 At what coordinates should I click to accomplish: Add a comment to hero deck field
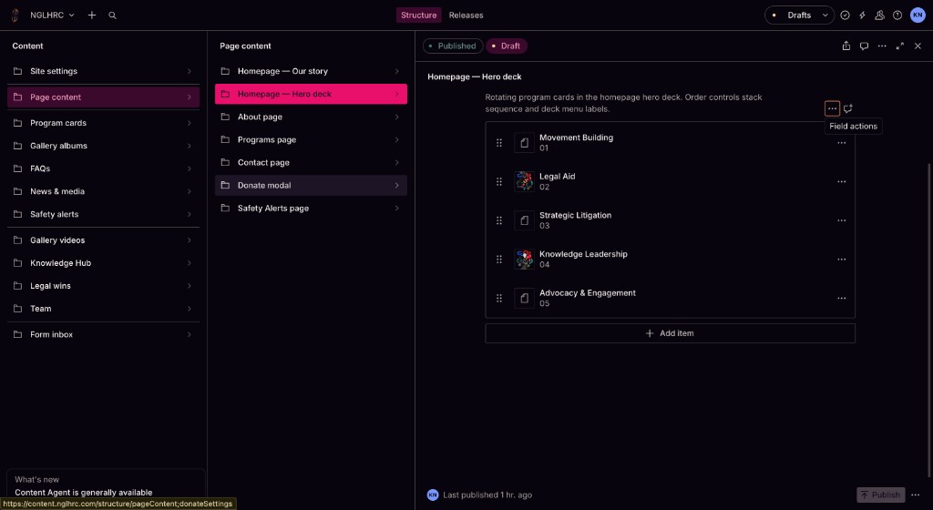point(848,108)
